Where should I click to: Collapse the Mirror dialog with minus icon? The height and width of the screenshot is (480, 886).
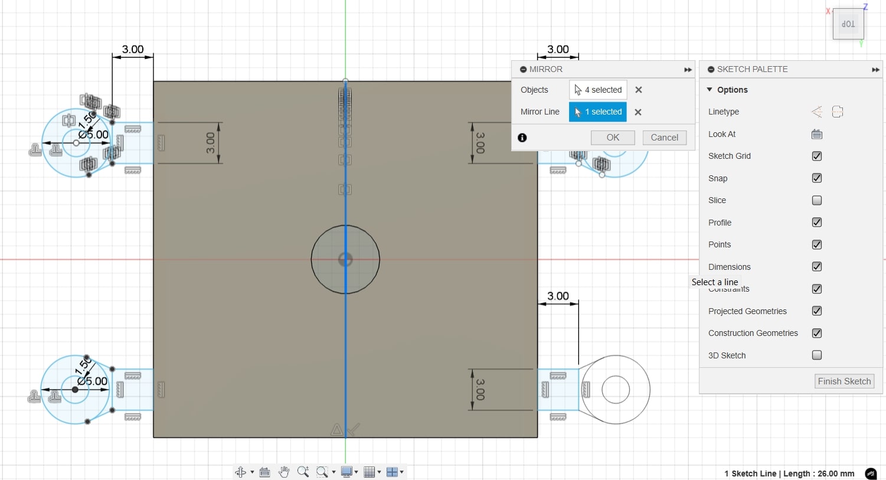(523, 69)
